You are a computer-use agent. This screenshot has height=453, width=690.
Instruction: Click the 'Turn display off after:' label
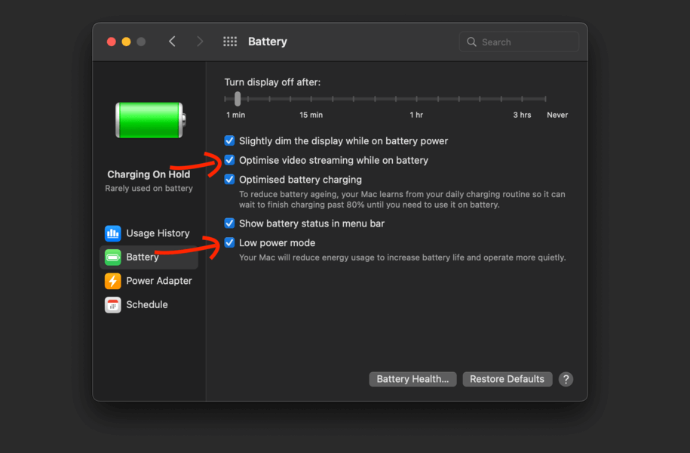tap(272, 82)
